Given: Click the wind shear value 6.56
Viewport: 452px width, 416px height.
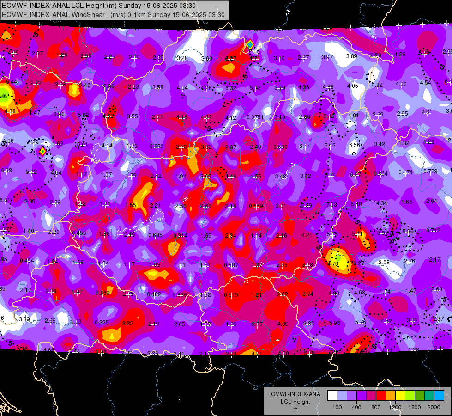Looking at the screenshot, I should tap(355, 145).
